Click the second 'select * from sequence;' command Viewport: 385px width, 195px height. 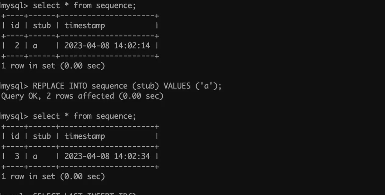(x=85, y=116)
